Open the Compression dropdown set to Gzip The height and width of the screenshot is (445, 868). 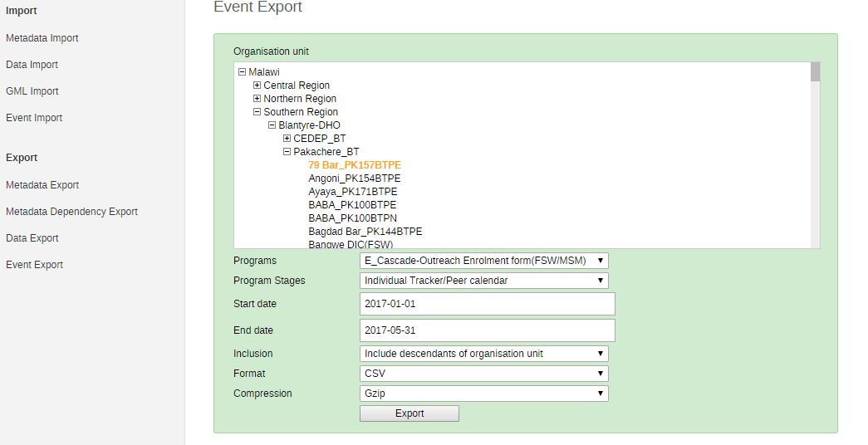click(x=483, y=394)
